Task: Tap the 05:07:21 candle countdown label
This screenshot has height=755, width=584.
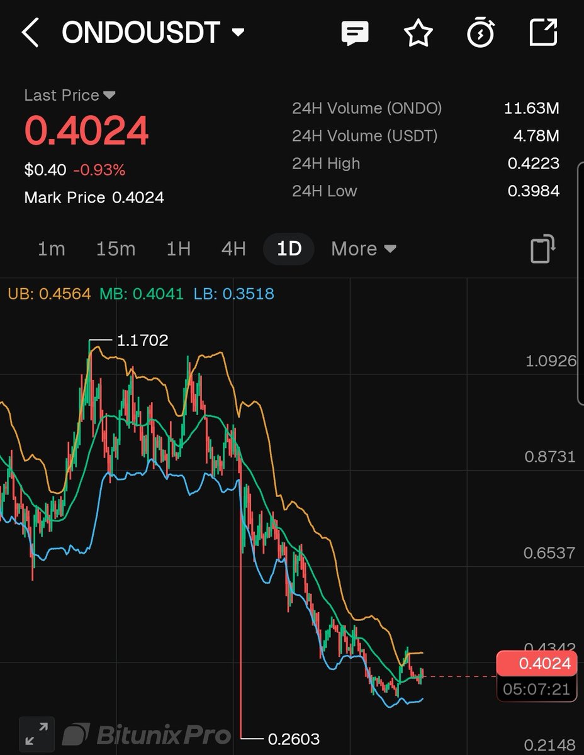Action: pyautogui.click(x=537, y=689)
